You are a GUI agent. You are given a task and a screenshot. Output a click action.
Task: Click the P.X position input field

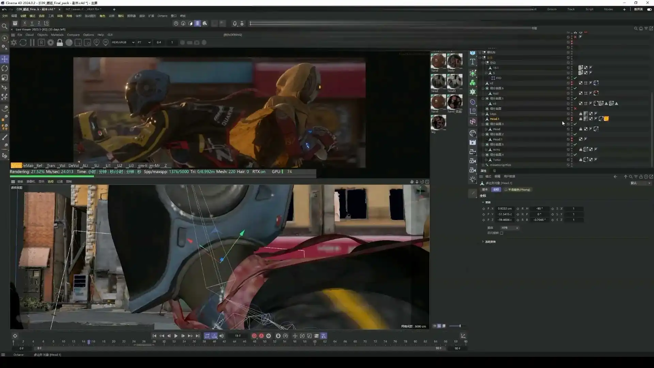[x=504, y=209]
